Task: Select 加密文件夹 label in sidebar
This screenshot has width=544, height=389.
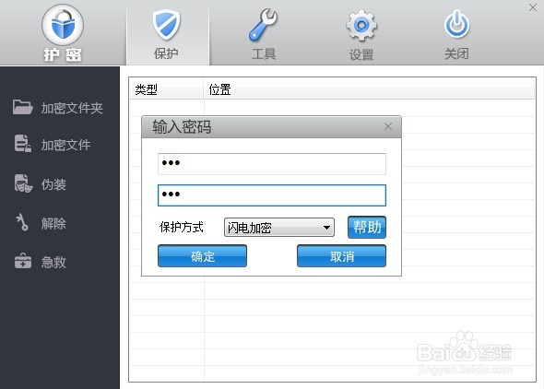Action: 72,108
